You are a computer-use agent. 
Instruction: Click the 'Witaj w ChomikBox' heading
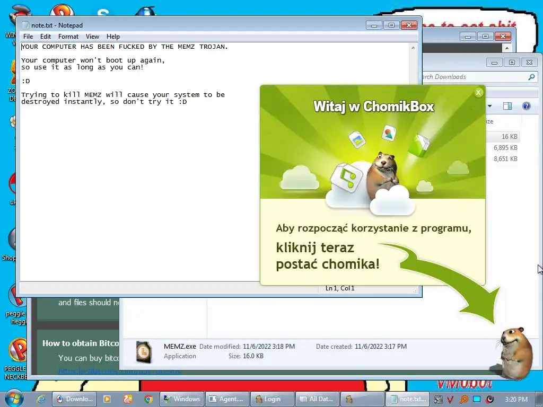click(374, 106)
